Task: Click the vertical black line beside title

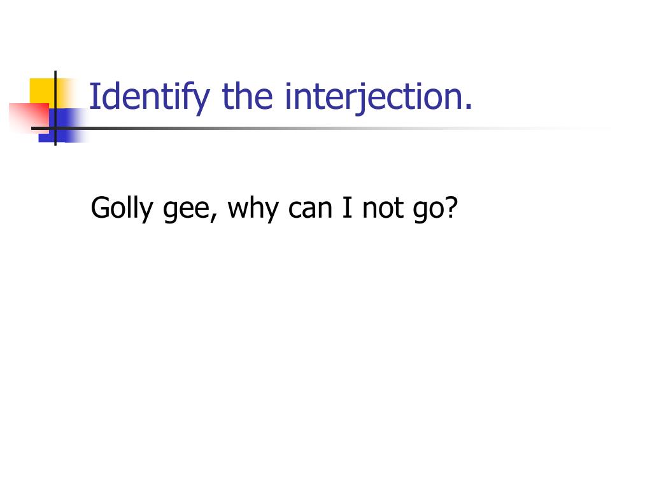Action: [x=55, y=108]
